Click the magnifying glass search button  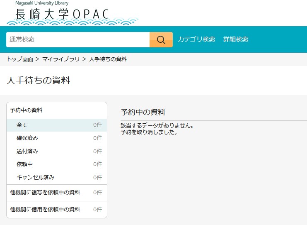(x=161, y=40)
